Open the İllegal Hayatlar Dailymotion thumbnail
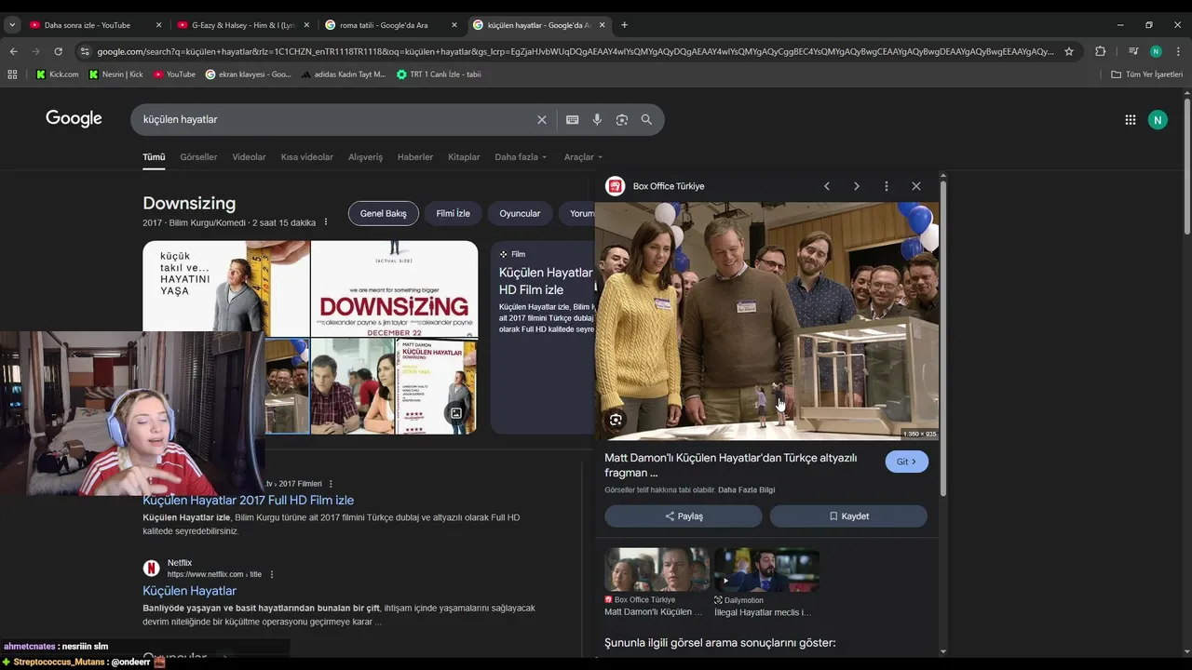The width and height of the screenshot is (1192, 670). click(766, 569)
